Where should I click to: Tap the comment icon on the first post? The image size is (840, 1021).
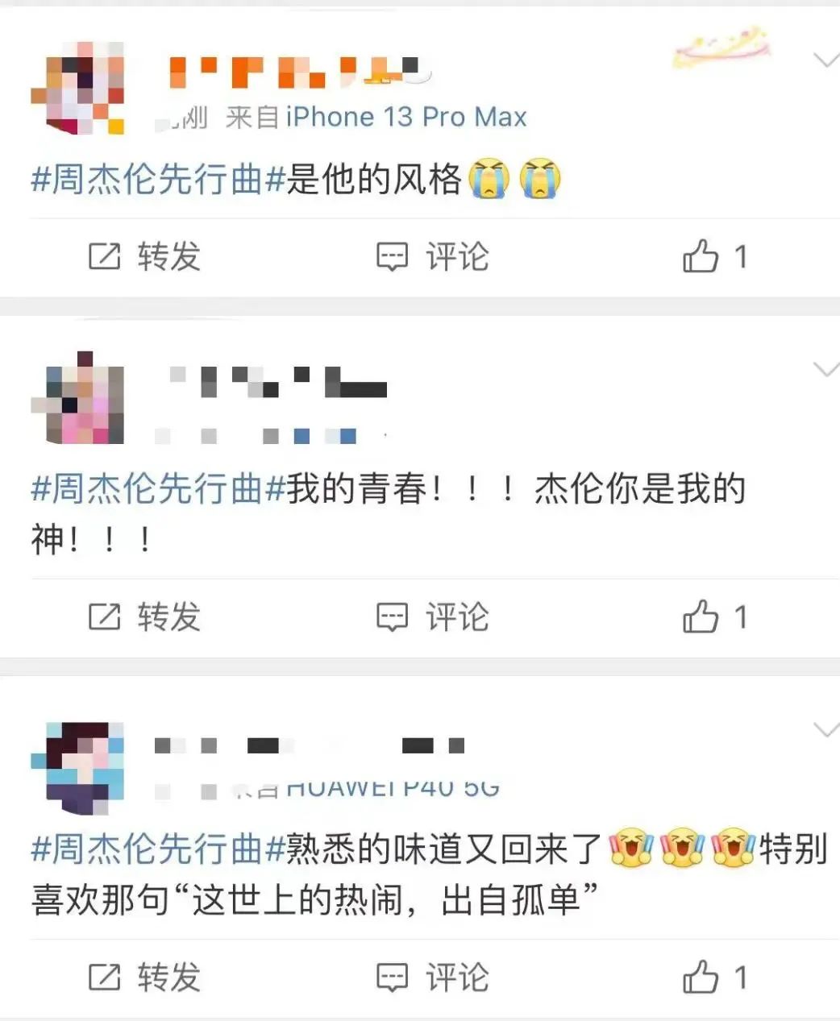pos(393,257)
